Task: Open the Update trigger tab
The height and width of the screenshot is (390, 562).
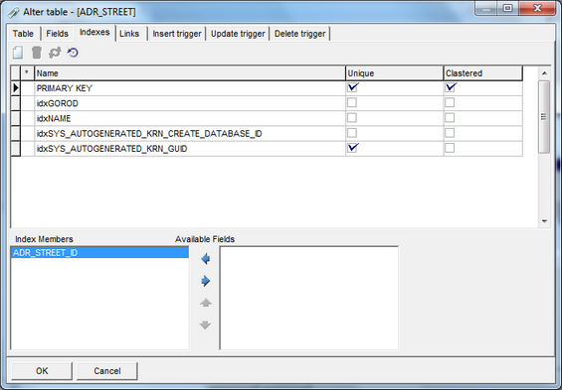Action: [238, 34]
